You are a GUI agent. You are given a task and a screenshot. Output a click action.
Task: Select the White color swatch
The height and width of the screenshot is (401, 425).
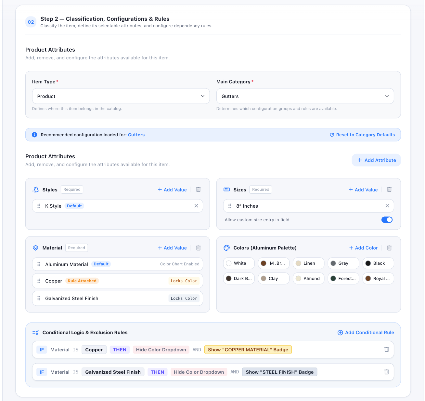pos(239,263)
